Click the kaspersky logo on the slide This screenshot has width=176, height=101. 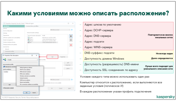tap(165, 97)
